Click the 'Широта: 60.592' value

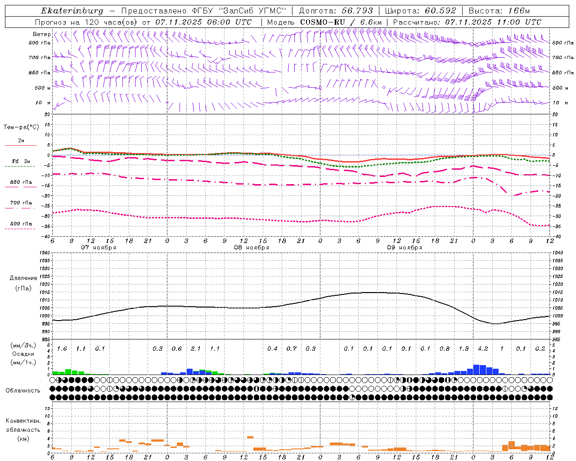point(421,11)
